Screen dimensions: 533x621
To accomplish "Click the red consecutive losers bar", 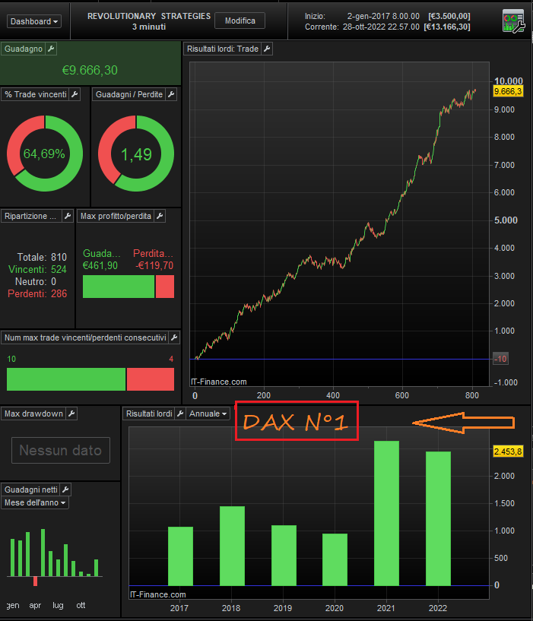I will pos(151,379).
